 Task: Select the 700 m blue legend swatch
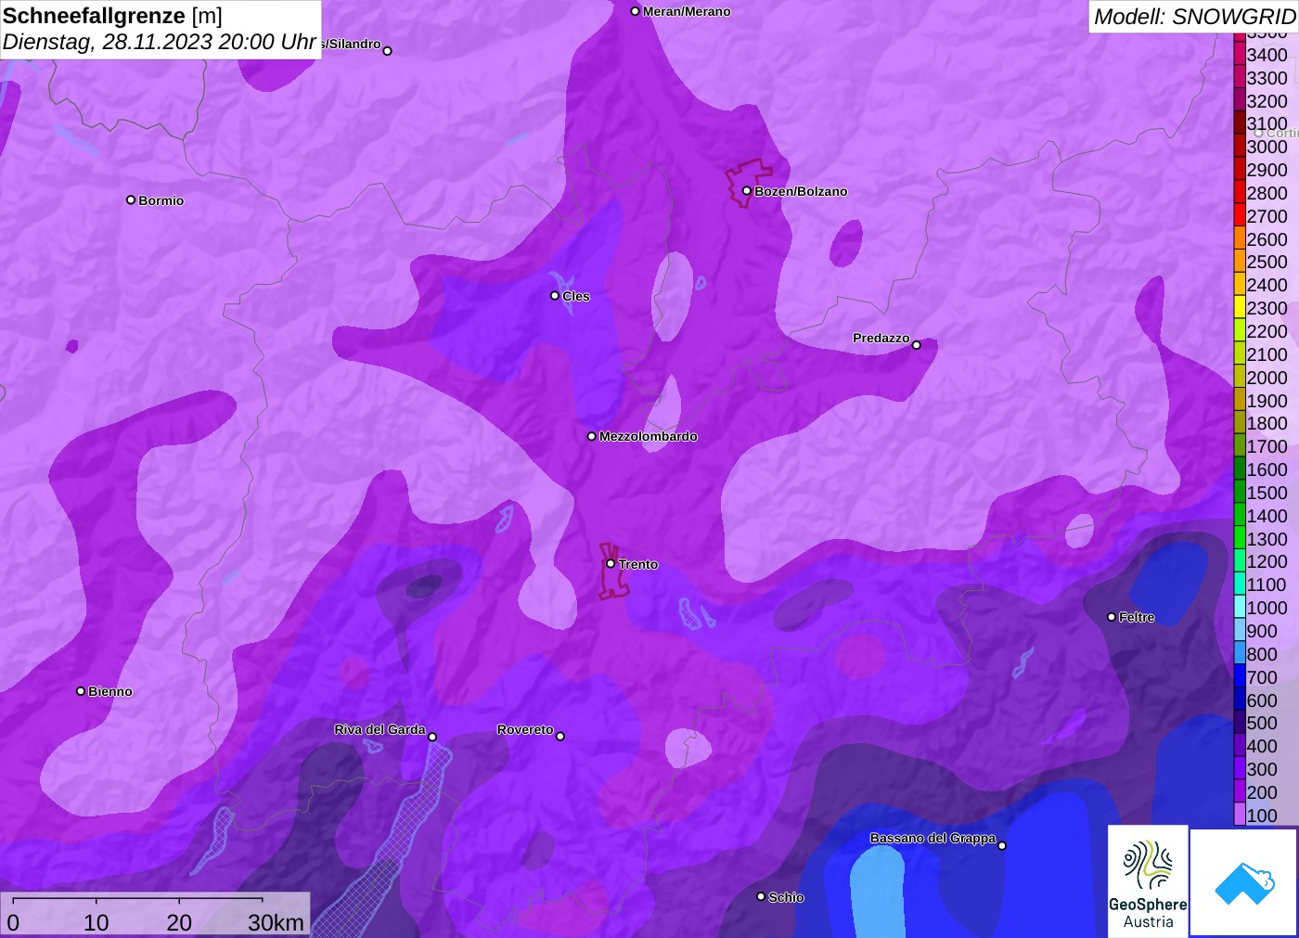[1240, 677]
